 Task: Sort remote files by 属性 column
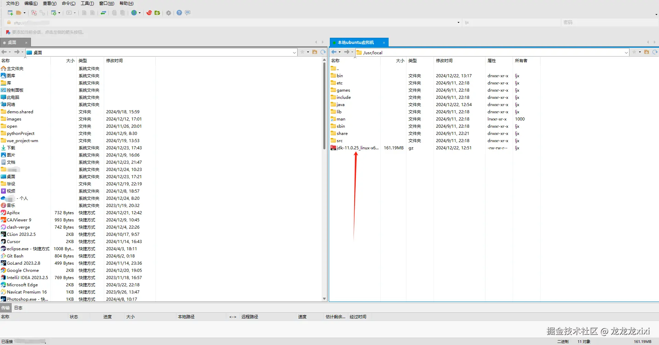499,61
